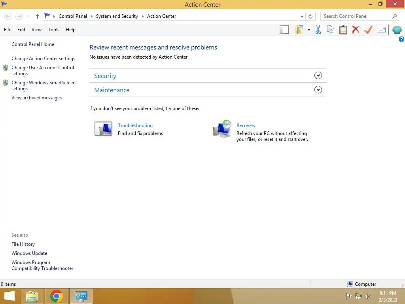Open Windows Update under See also
This screenshot has height=304, width=405.
click(29, 253)
